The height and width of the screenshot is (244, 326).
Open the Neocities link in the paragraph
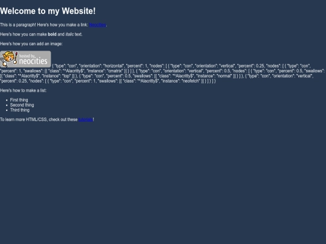pyautogui.click(x=98, y=25)
